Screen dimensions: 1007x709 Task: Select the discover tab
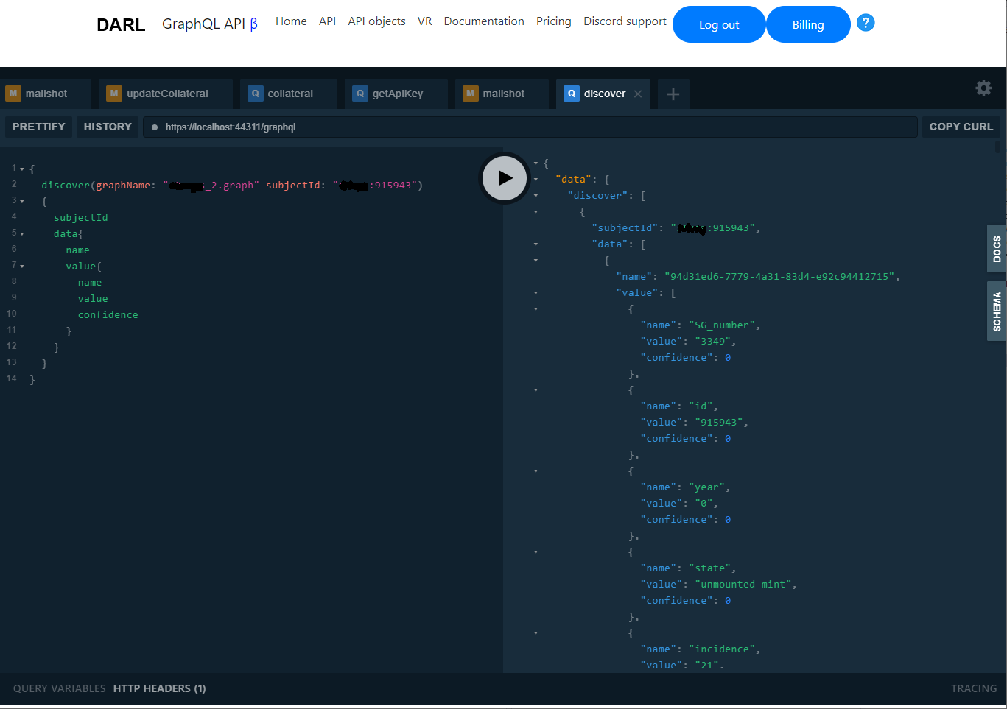click(603, 94)
